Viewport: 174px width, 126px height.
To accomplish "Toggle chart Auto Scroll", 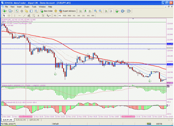I will 106,11.
